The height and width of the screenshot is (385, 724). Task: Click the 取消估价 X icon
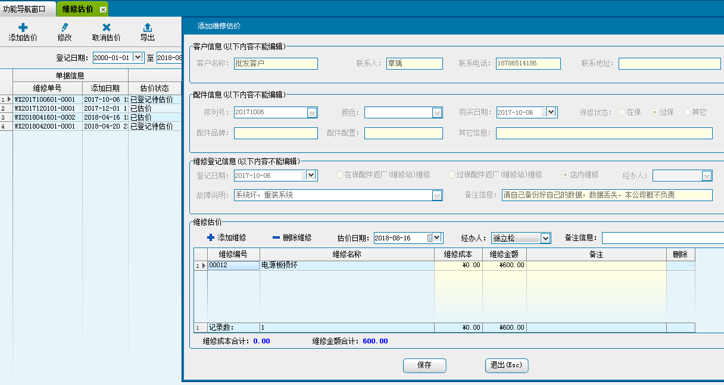tap(106, 27)
